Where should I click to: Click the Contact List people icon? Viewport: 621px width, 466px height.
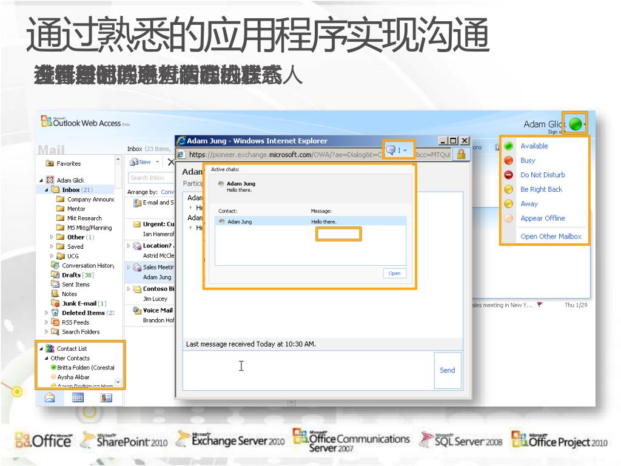click(50, 348)
